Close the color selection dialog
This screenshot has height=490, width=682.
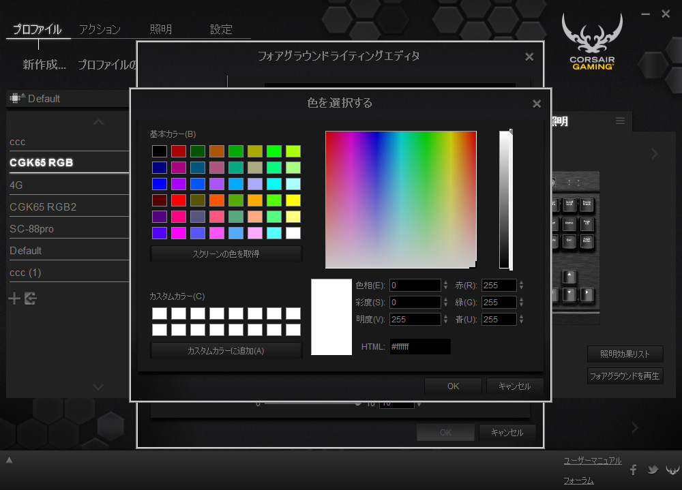537,104
